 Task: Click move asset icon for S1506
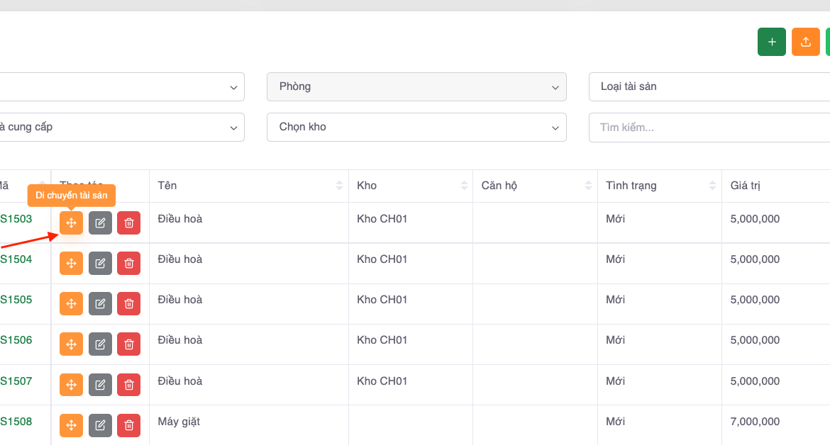point(71,344)
